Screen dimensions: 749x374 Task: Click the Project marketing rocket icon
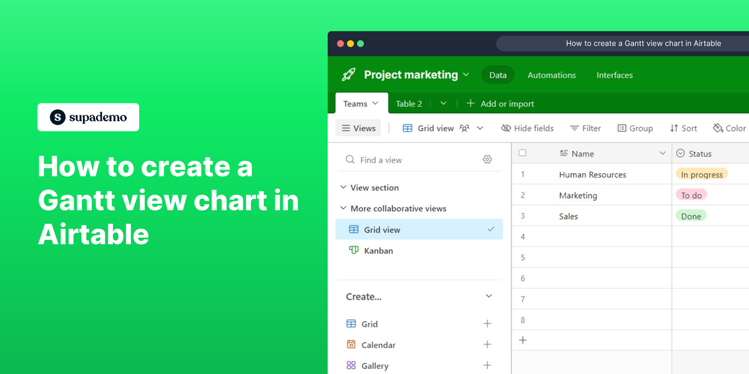pyautogui.click(x=348, y=75)
